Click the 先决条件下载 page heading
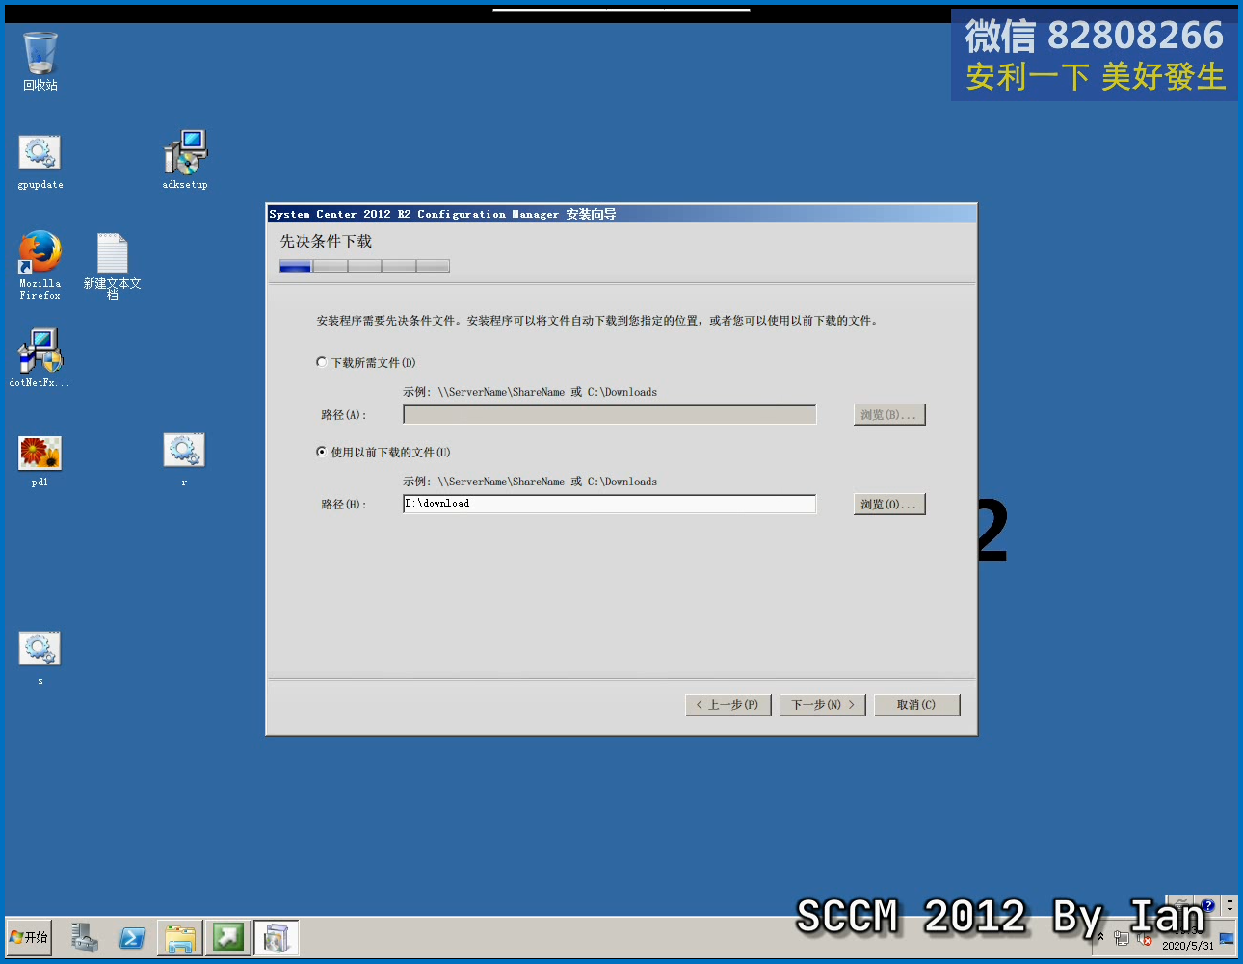The height and width of the screenshot is (964, 1243). [326, 241]
